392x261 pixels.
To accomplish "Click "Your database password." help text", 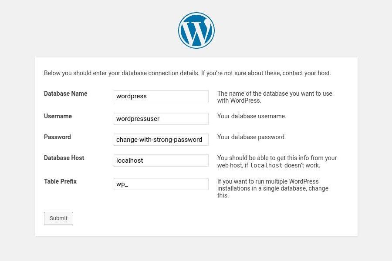I will point(252,137).
